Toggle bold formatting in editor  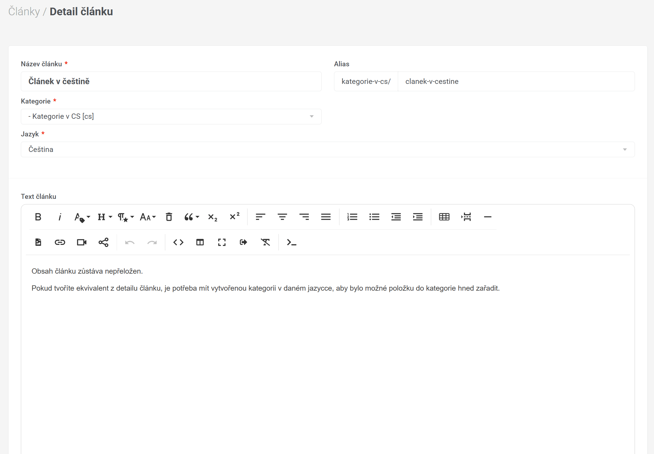[x=38, y=217]
